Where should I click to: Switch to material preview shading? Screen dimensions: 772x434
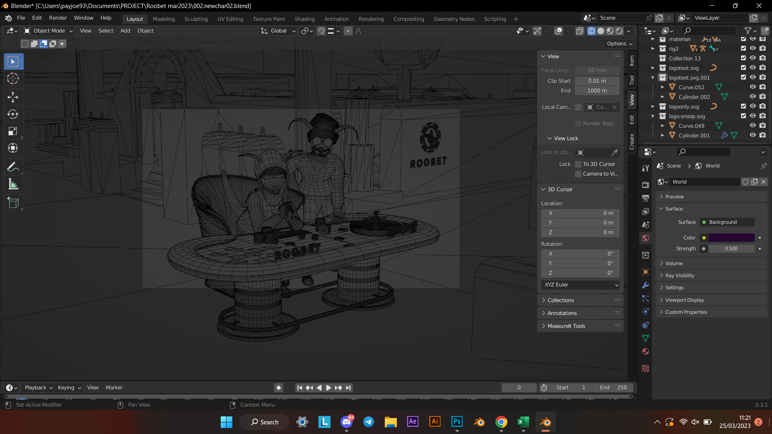pyautogui.click(x=610, y=31)
